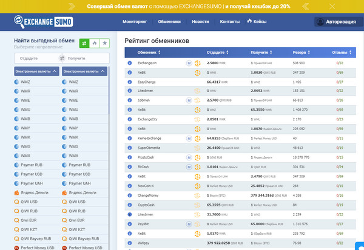Click the swap arrows between Отдадите and Получите
The image size is (364, 250).
point(61,58)
